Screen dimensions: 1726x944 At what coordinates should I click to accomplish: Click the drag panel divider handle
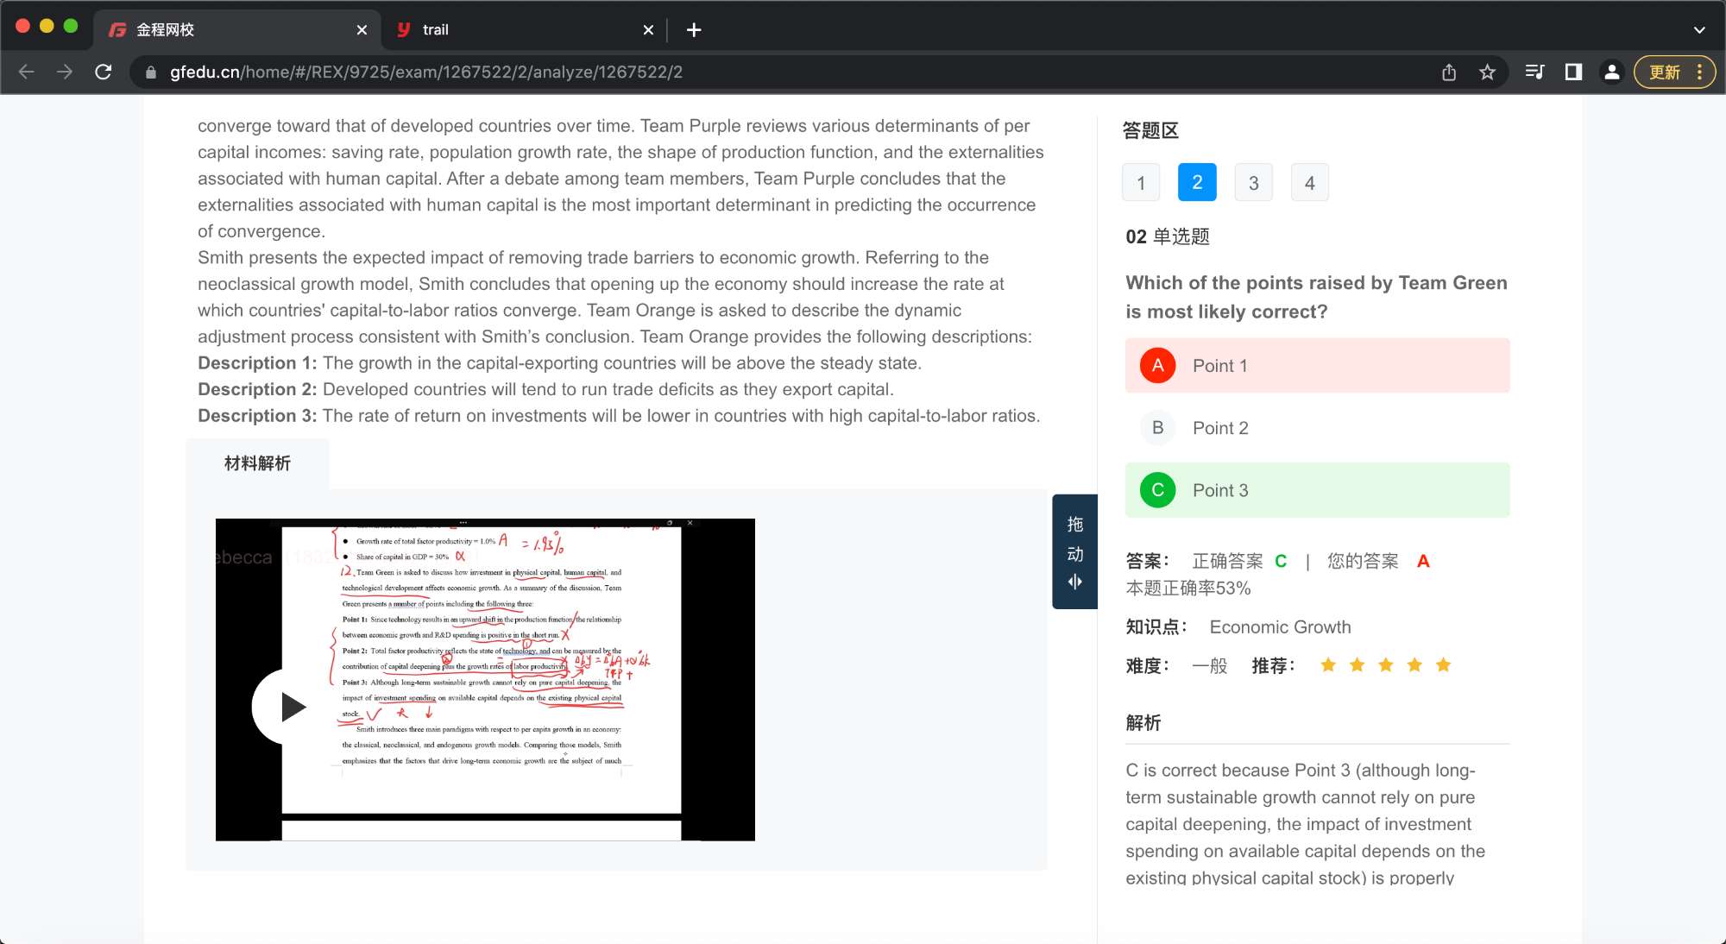click(1074, 552)
